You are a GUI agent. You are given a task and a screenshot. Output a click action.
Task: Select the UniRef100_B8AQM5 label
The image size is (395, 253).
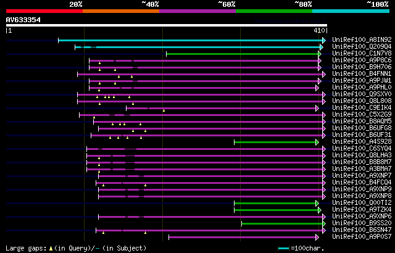pyautogui.click(x=362, y=122)
